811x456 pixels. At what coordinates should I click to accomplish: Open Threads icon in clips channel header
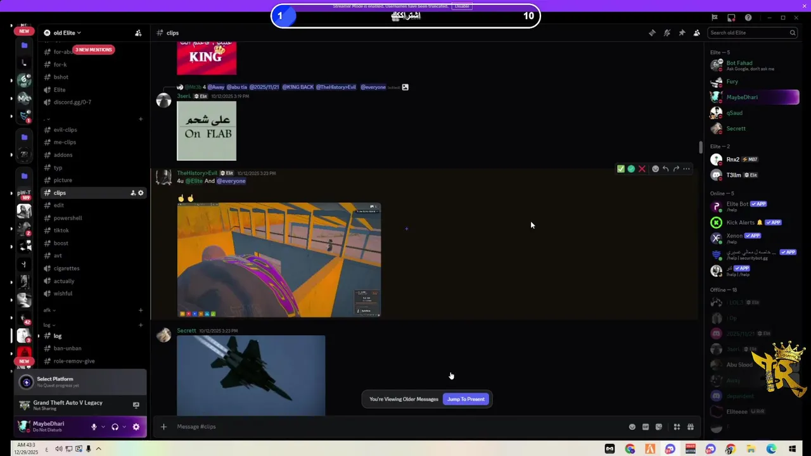coord(652,33)
